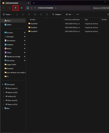The width and height of the screenshot is (109, 133).
Task: Select the SaveSlot0 folder
Action: point(33,24)
